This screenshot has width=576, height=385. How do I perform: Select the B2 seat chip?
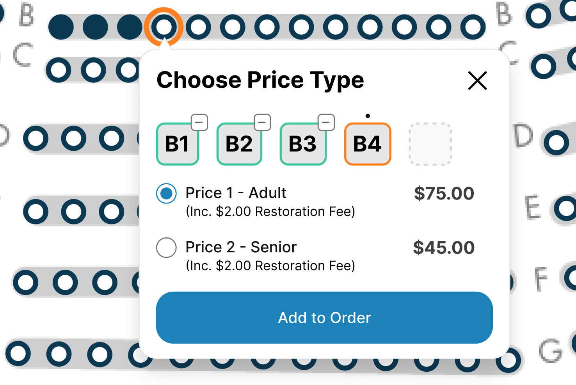pyautogui.click(x=239, y=144)
